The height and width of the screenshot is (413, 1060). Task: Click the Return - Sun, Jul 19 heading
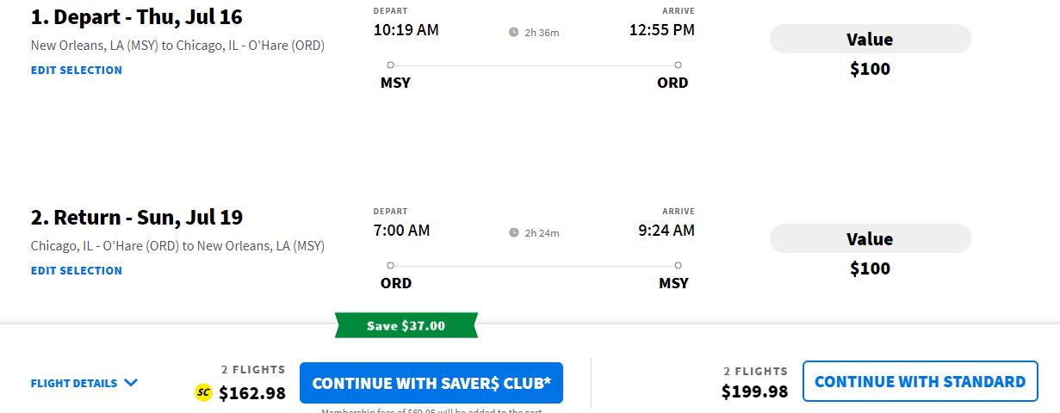click(x=137, y=217)
